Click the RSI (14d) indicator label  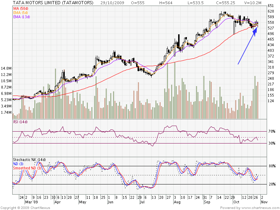[x=21, y=121]
